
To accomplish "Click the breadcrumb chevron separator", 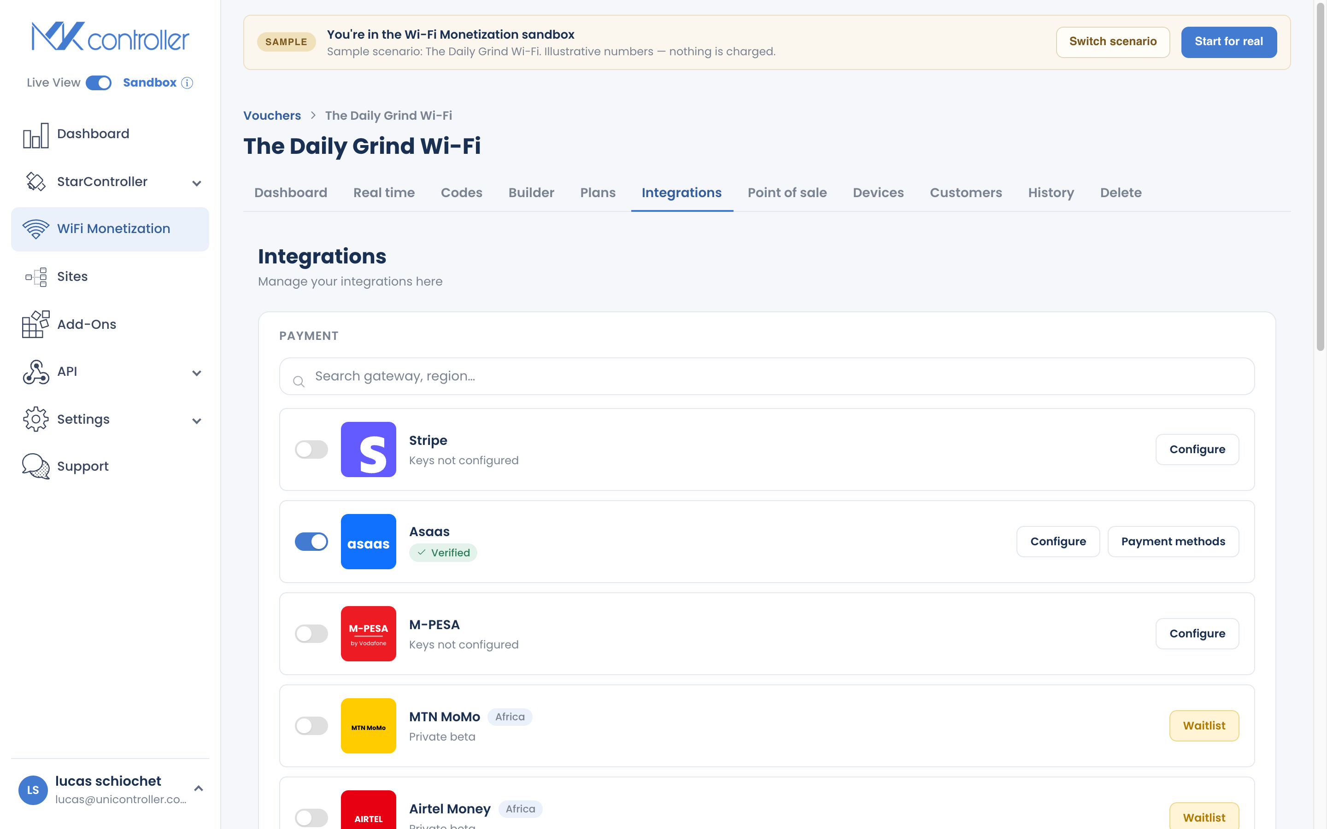I will point(313,115).
